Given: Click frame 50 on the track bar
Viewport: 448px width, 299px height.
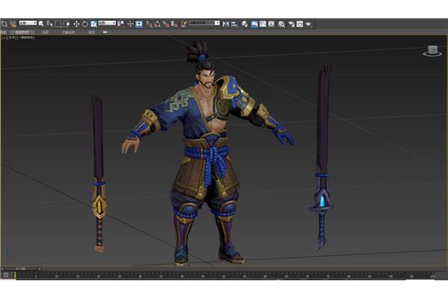Looking at the screenshot, I should [x=224, y=276].
